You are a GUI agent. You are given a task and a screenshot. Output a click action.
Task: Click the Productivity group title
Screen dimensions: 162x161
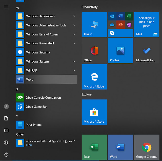tap(90, 7)
